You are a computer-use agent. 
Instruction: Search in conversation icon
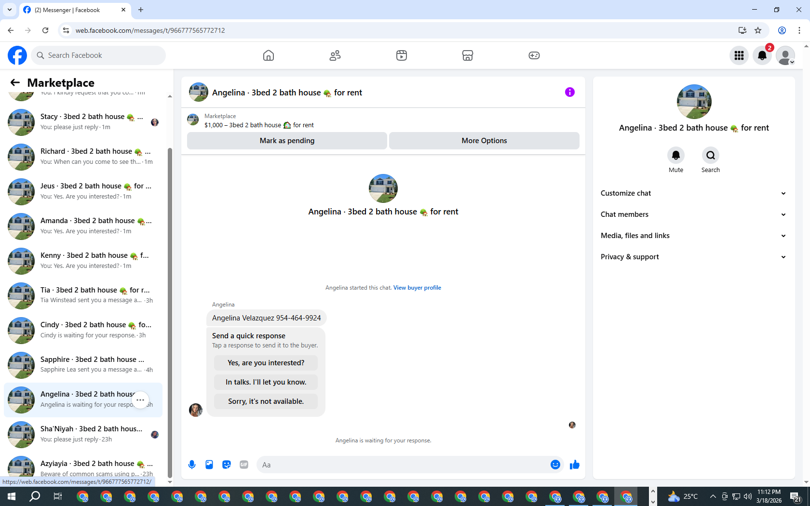click(x=711, y=155)
